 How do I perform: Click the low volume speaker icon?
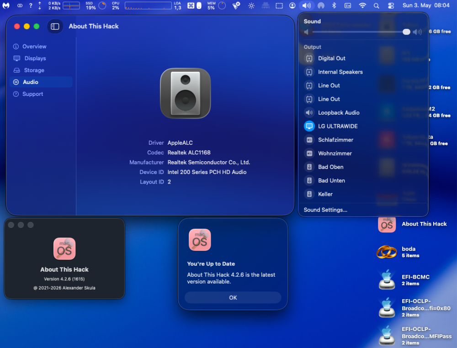click(306, 32)
